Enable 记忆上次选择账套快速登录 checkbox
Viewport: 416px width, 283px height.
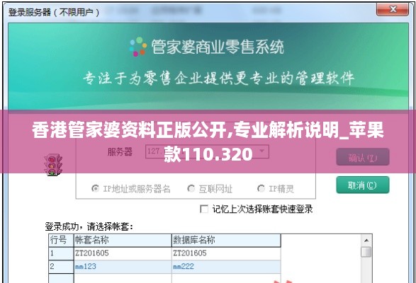coord(204,209)
